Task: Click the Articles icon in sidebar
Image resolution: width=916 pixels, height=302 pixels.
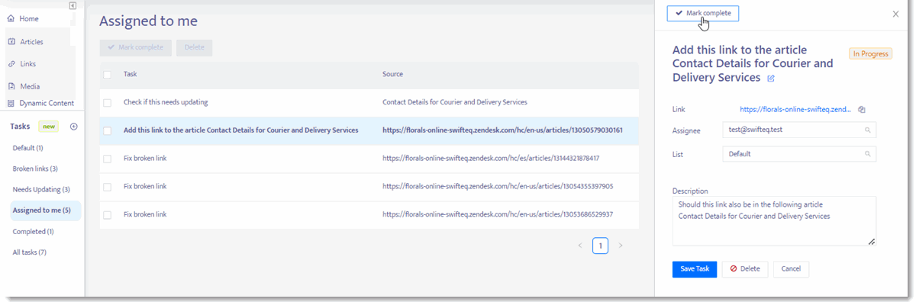Action: pos(11,41)
